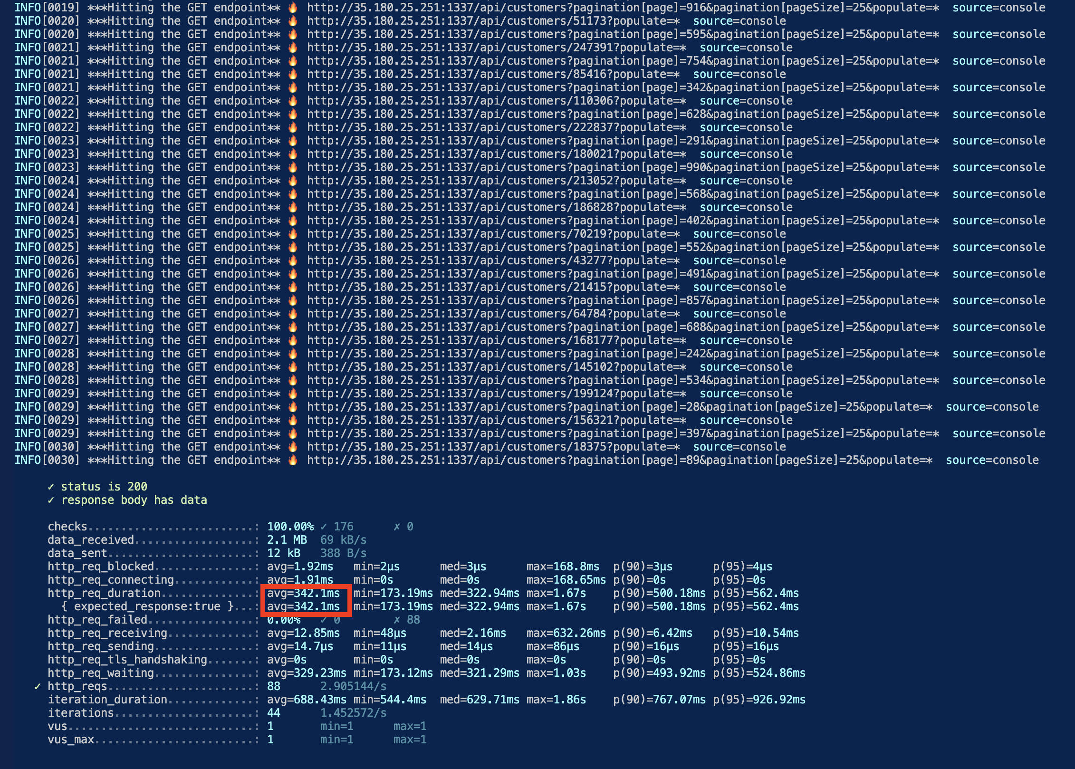
Task: Click the iterations count 44
Action: 273,713
